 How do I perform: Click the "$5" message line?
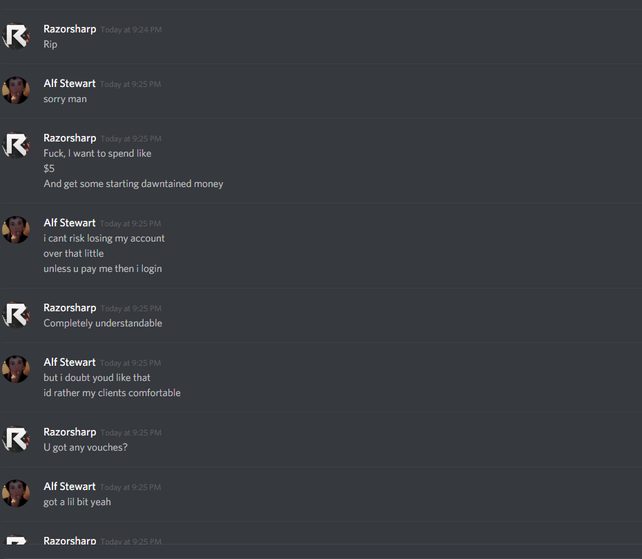pyautogui.click(x=49, y=168)
